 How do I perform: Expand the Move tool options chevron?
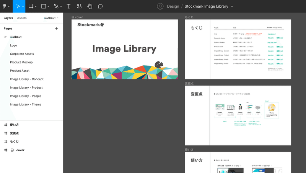[23, 6]
